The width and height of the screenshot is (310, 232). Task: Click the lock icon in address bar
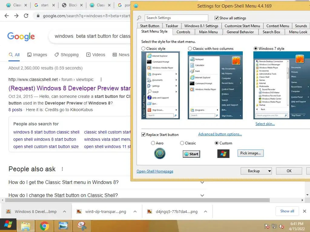(x=38, y=16)
